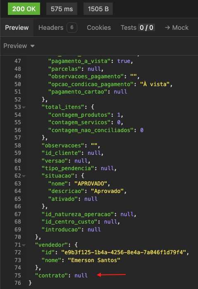
Task: Switch to the Preview tab
Action: pyautogui.click(x=17, y=28)
